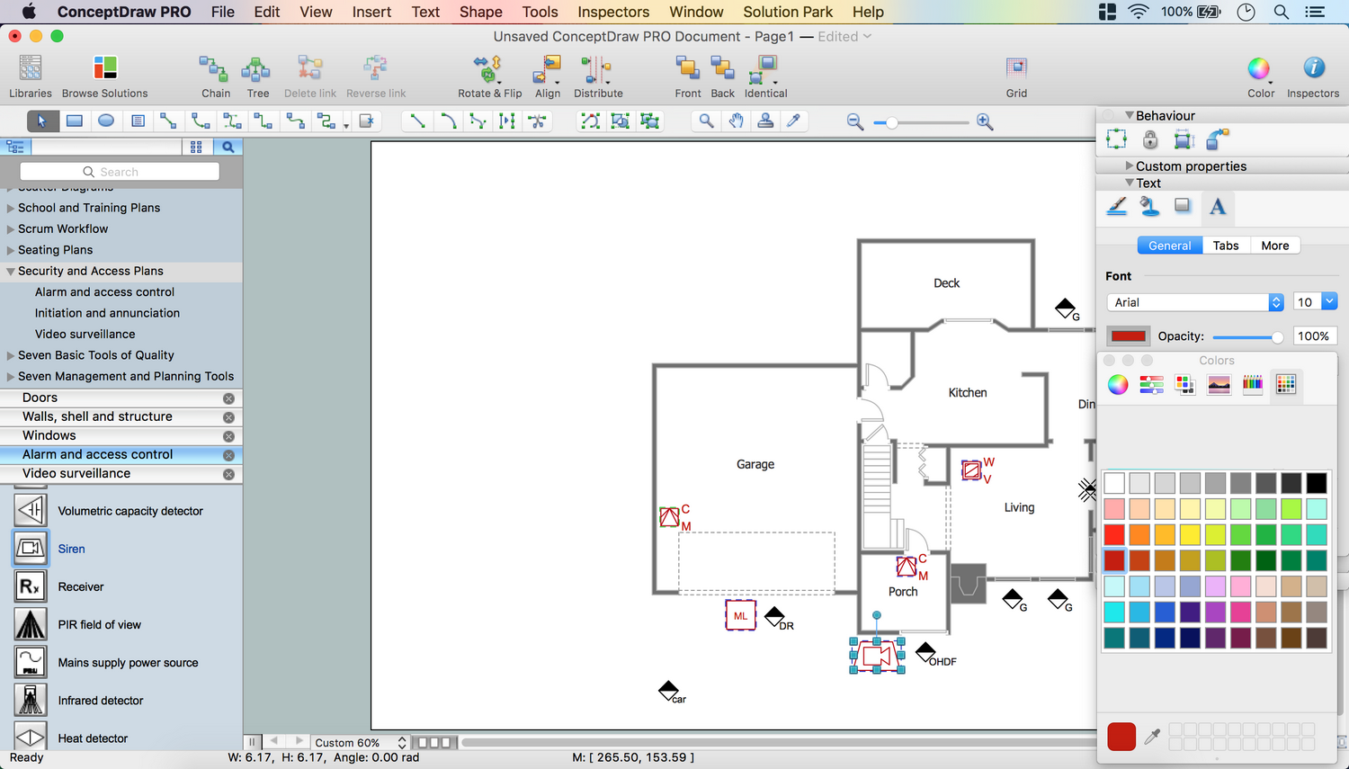Open the Shape menu
Image resolution: width=1349 pixels, height=769 pixels.
point(481,12)
